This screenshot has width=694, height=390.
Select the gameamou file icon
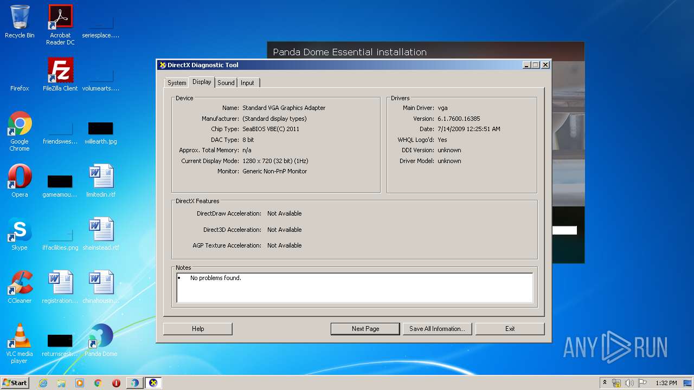tap(60, 186)
